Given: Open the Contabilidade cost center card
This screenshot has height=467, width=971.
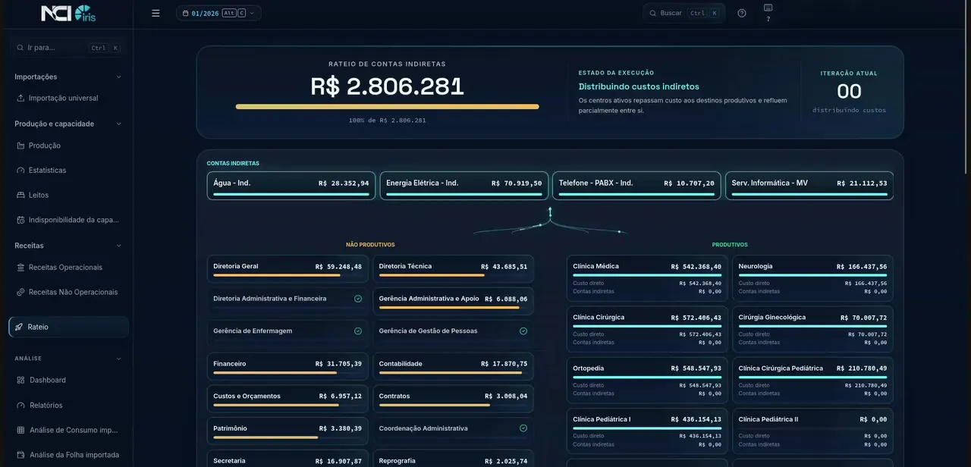Looking at the screenshot, I should tap(453, 366).
